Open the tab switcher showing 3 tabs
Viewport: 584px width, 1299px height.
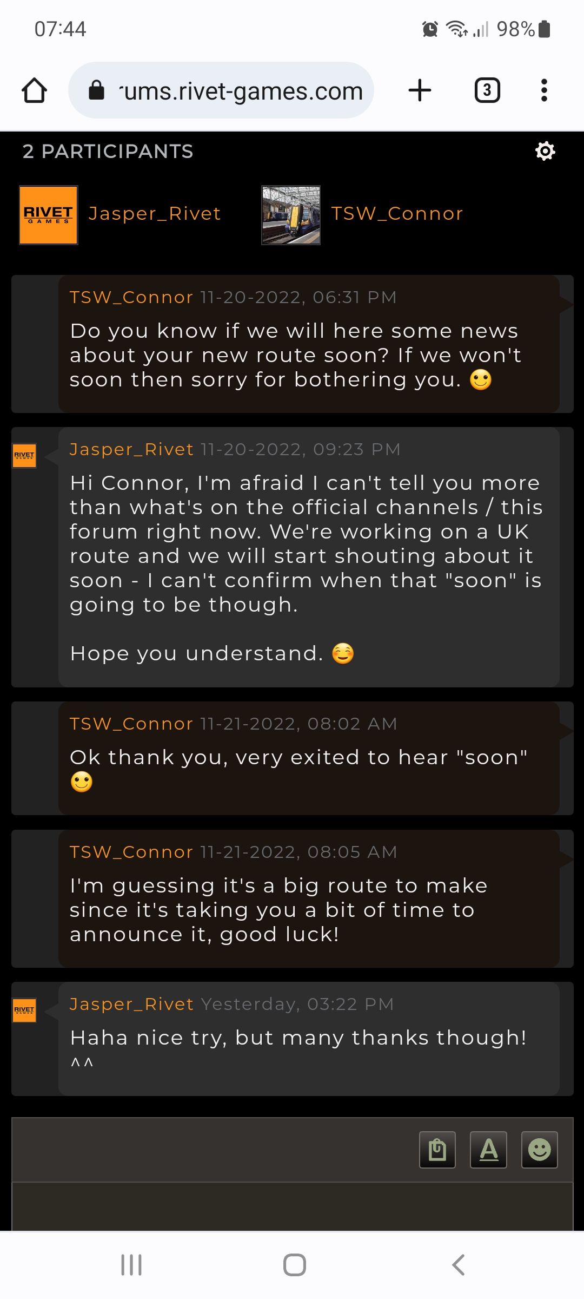point(487,90)
